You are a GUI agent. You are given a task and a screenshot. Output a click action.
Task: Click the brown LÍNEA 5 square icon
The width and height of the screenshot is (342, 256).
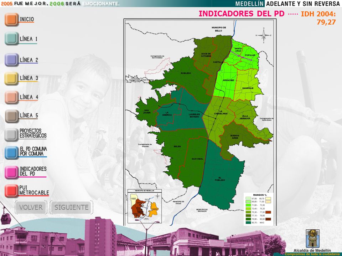click(11, 116)
